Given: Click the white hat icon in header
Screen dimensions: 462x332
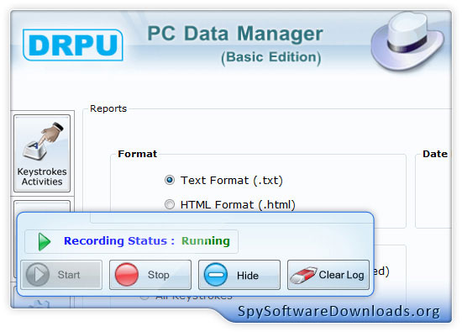Looking at the screenshot, I should [407, 41].
